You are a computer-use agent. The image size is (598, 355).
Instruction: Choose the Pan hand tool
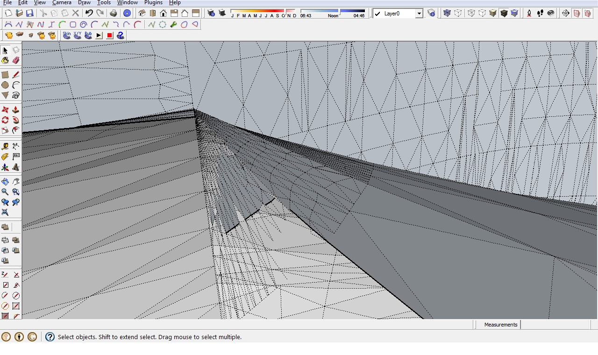point(16,181)
